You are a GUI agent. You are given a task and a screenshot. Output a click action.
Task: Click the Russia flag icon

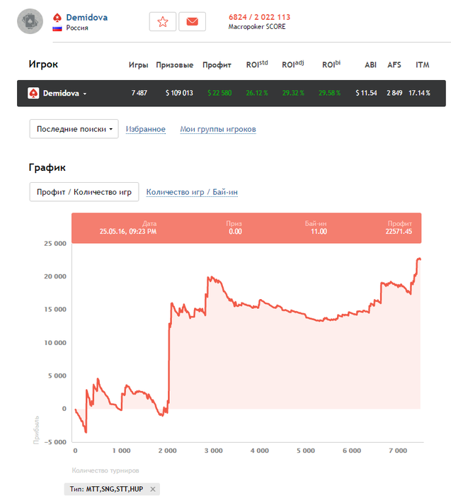tap(57, 28)
